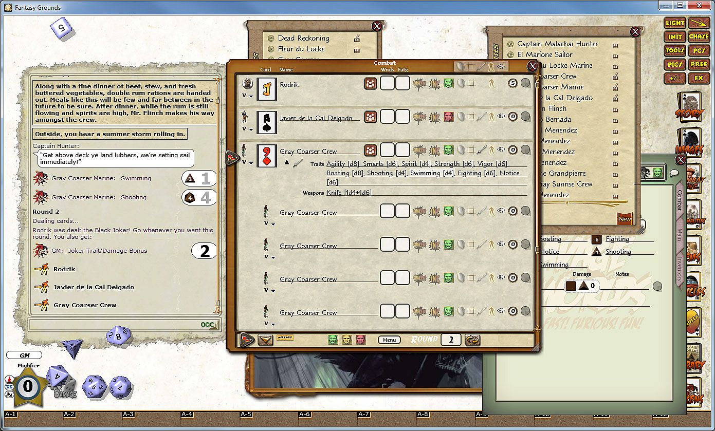Toggle Javier de la Cal Delgado's red hostile face
The height and width of the screenshot is (431, 715).
click(449, 117)
